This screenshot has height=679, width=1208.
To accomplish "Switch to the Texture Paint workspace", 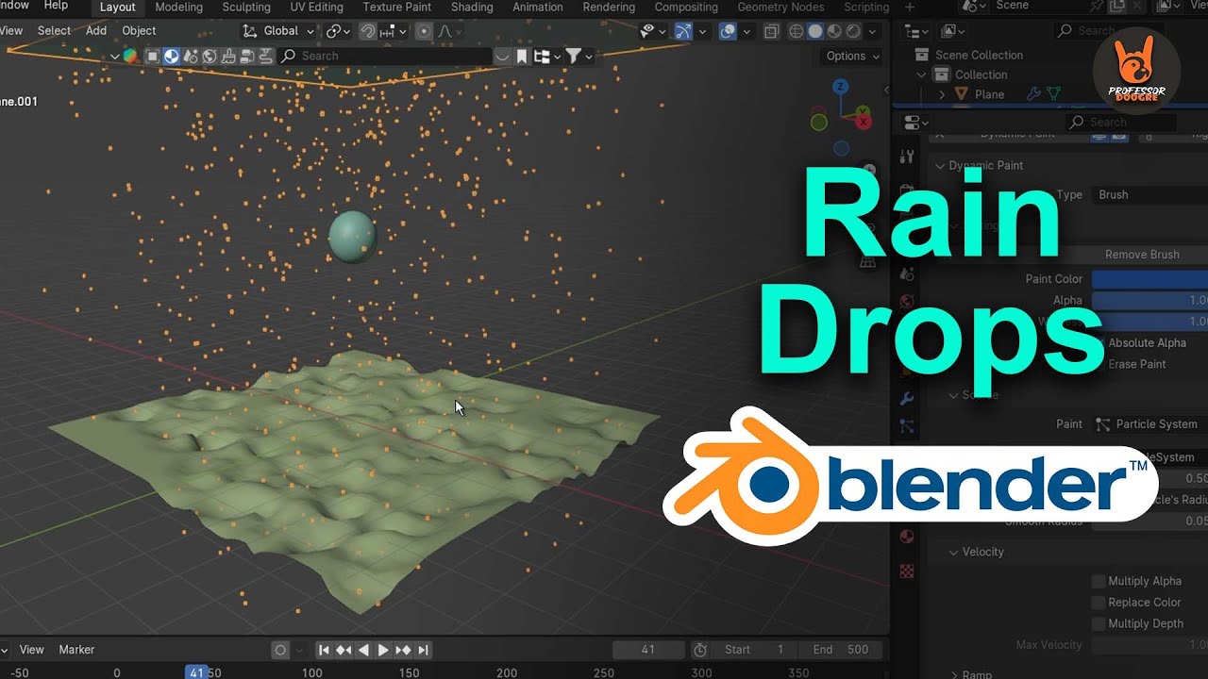I will [396, 7].
